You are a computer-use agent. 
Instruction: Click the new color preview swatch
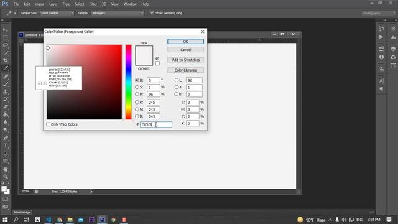pos(144,51)
